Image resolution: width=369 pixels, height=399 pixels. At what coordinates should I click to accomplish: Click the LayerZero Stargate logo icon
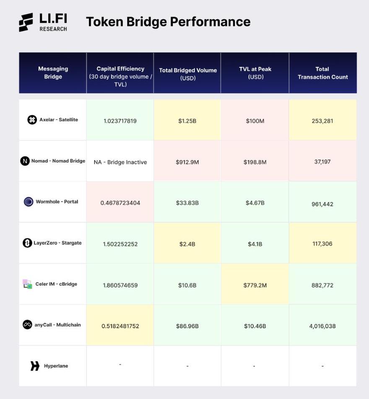[x=27, y=243]
